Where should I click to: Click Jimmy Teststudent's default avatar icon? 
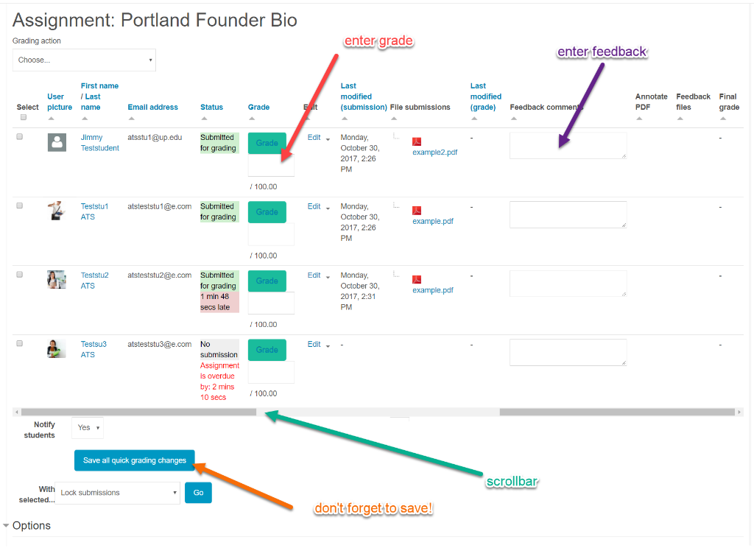tap(57, 142)
